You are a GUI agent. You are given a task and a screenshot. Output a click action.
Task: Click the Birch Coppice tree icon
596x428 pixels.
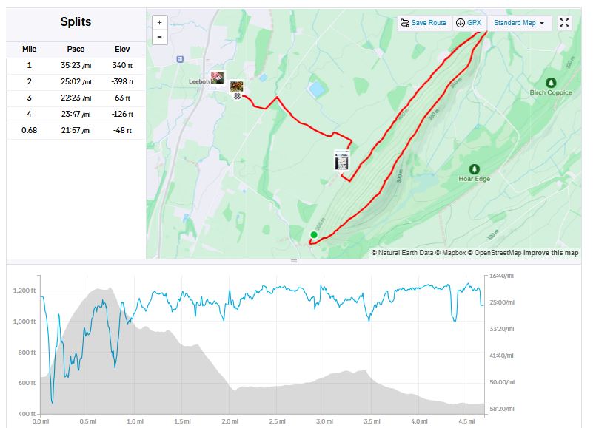tap(550, 83)
